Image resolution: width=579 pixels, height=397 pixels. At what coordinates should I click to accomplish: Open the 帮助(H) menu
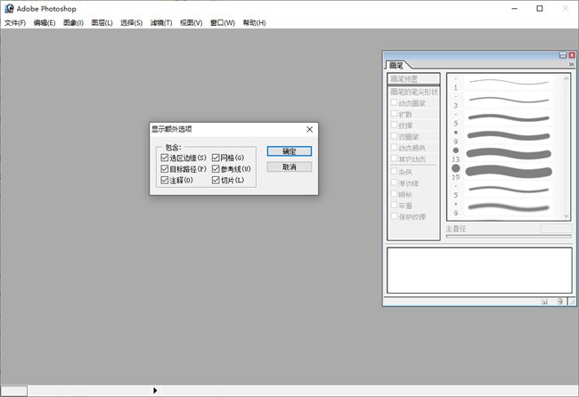tap(254, 23)
